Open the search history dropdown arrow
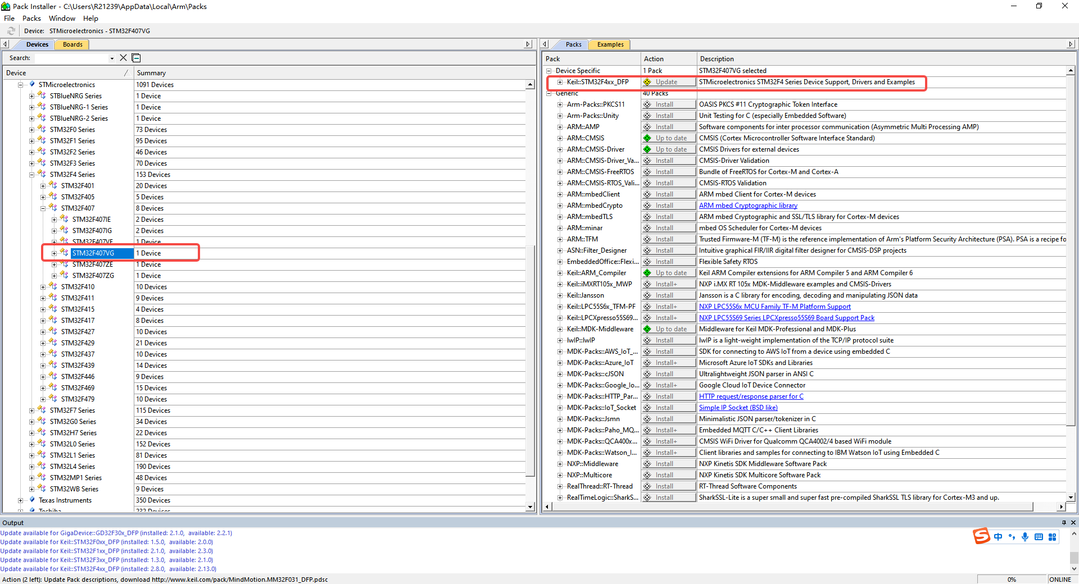Viewport: 1079px width, 584px height. point(112,58)
